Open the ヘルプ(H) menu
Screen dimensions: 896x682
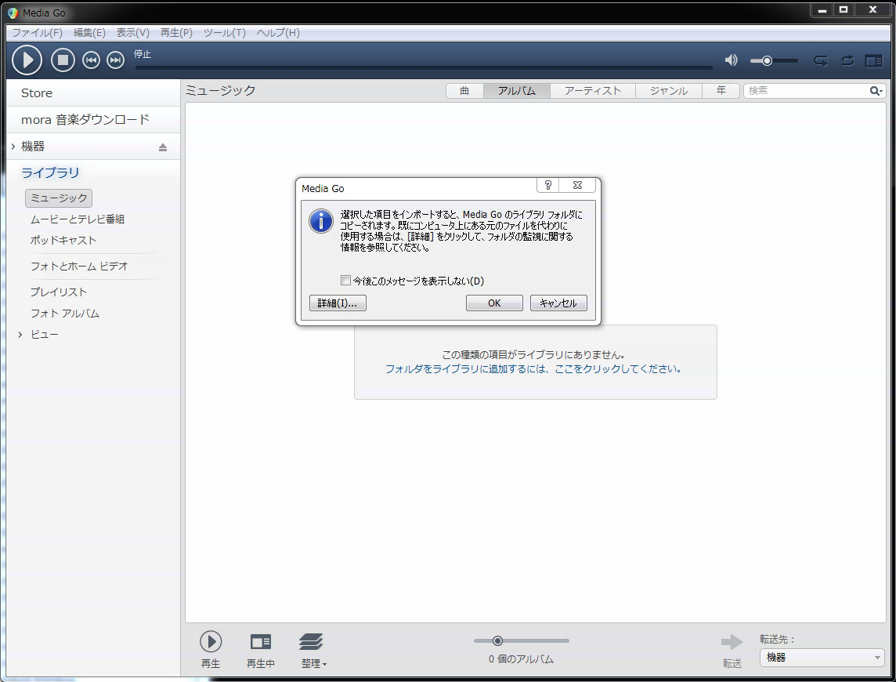point(278,33)
